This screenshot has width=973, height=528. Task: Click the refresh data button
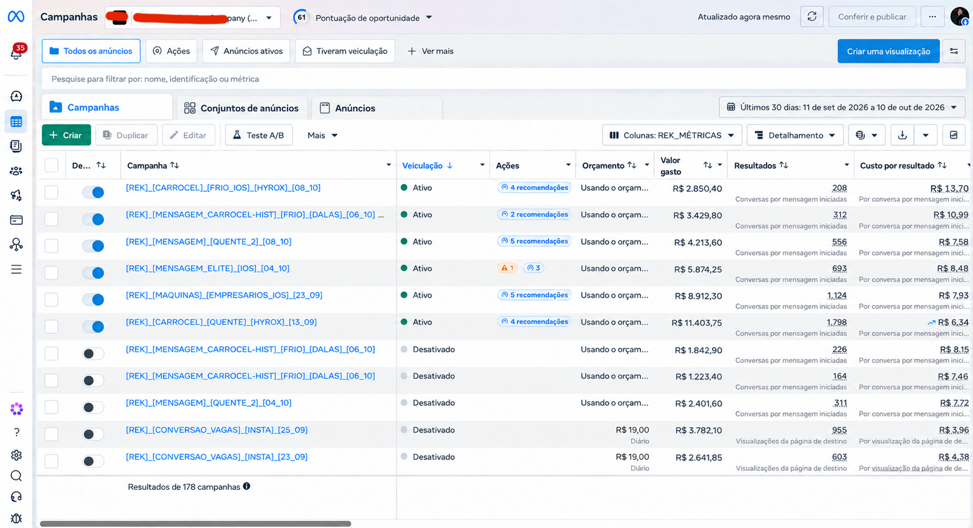tap(812, 17)
